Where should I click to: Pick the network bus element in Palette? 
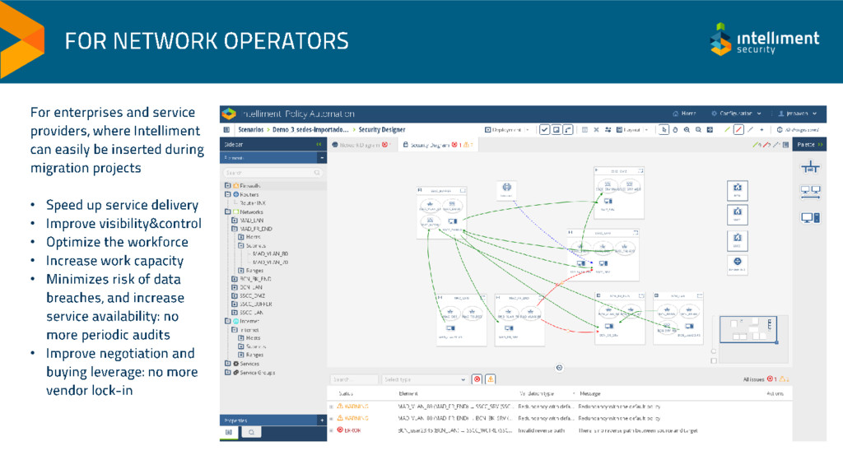(x=810, y=168)
